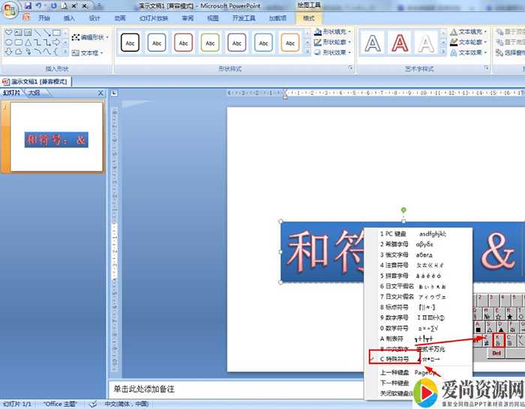Click the 演示文稿1 document tab
525x409 pixels.
(x=36, y=82)
